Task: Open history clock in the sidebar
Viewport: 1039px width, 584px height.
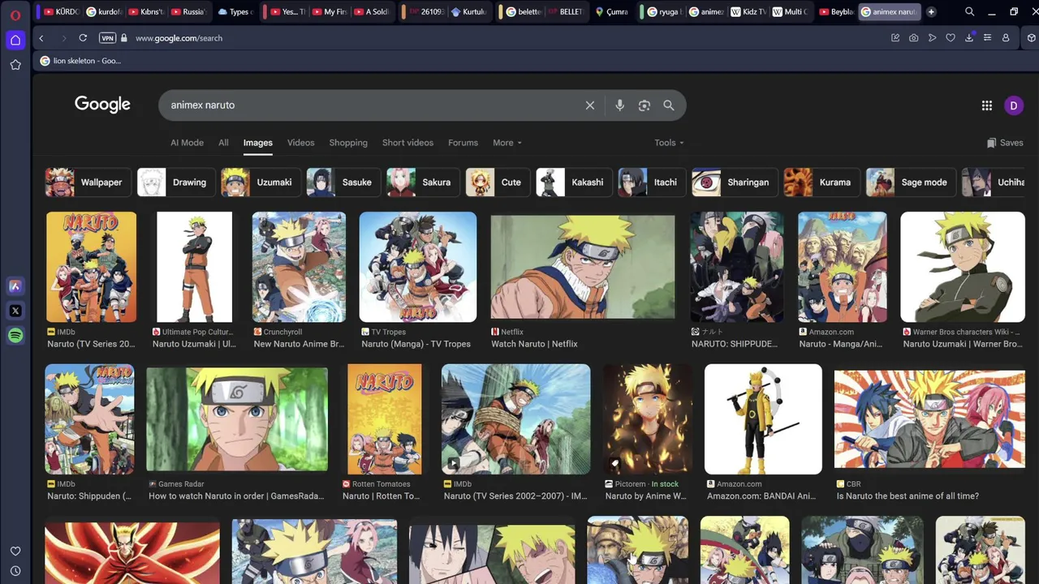Action: (x=15, y=571)
